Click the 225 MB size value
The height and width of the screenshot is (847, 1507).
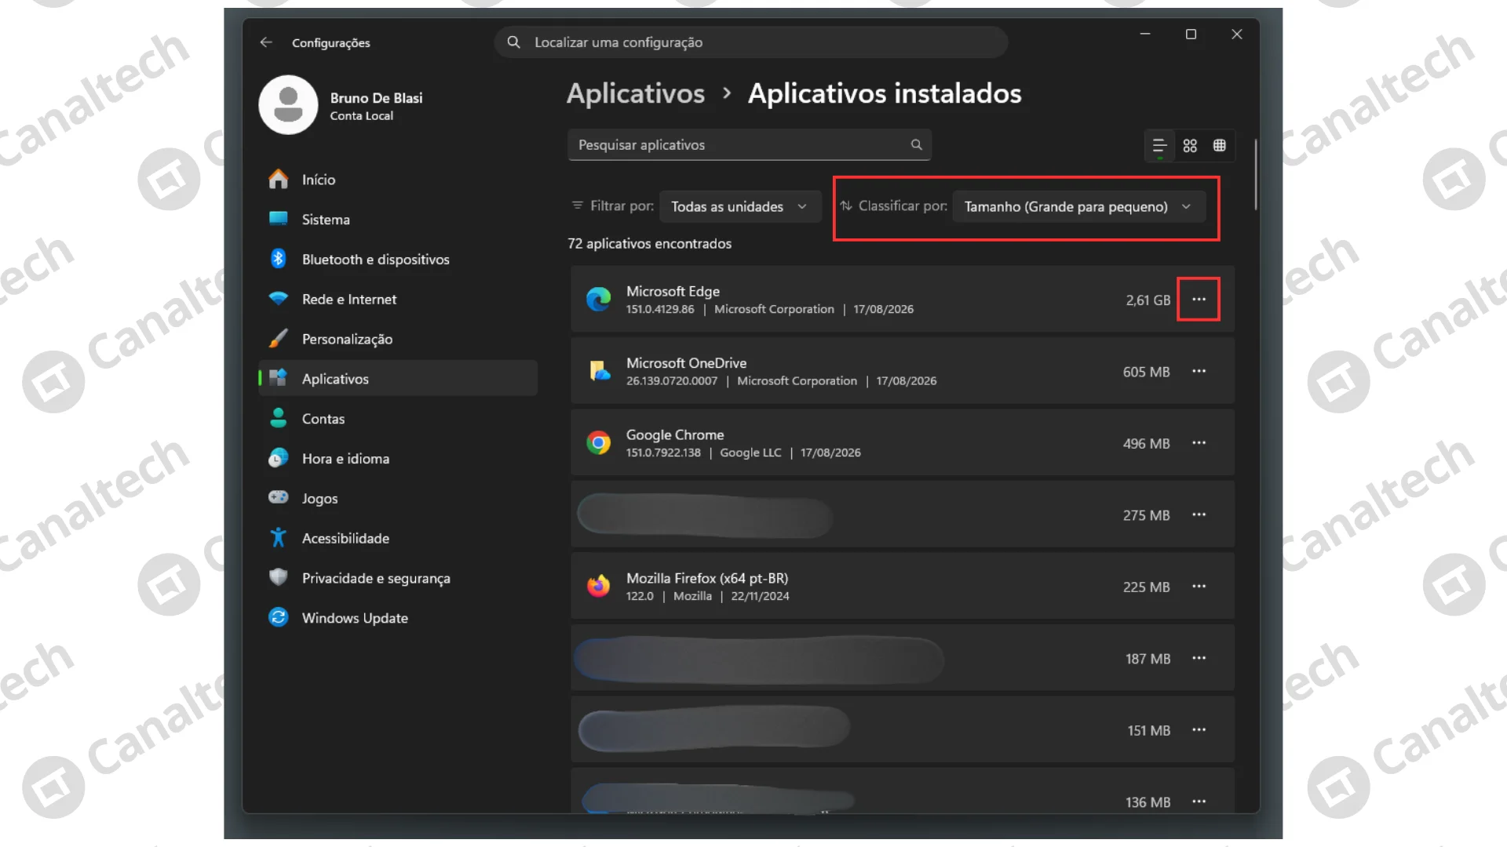pyautogui.click(x=1146, y=587)
